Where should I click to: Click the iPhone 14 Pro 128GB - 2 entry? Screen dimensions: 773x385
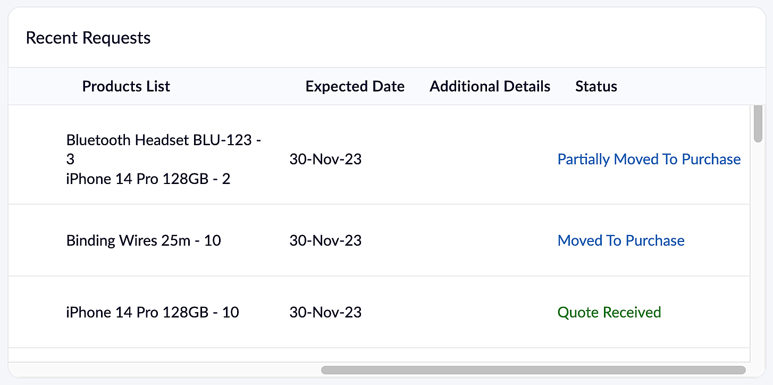pyautogui.click(x=148, y=179)
